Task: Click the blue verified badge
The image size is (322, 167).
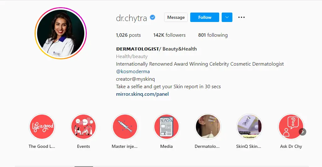Action: tap(153, 17)
